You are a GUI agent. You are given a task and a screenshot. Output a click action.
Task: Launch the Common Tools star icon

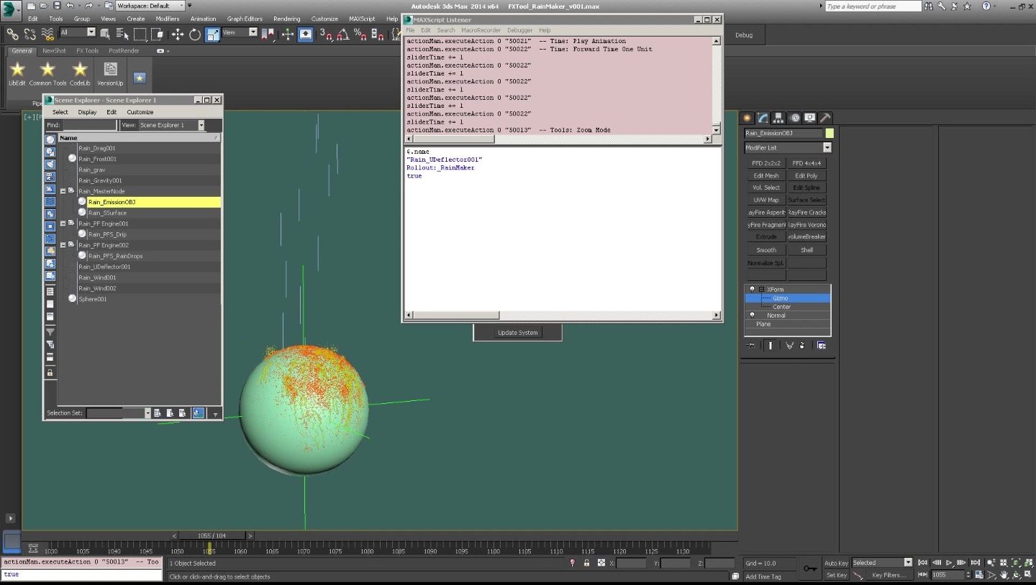coord(47,74)
